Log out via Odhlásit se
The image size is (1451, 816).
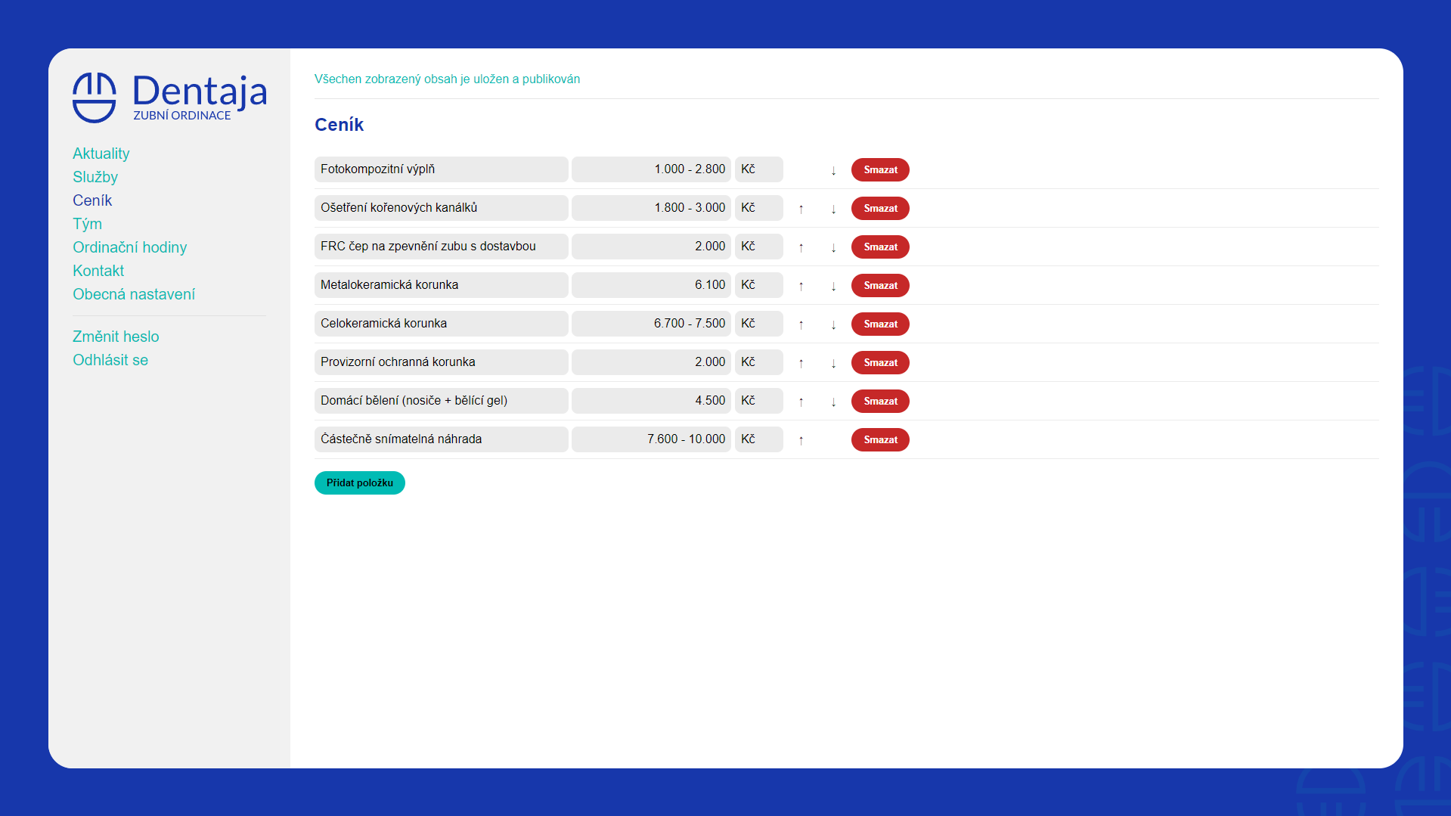pos(110,360)
